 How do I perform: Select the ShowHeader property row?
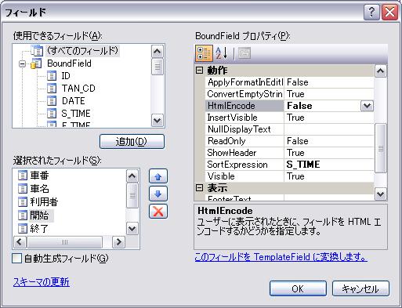pyautogui.click(x=289, y=153)
